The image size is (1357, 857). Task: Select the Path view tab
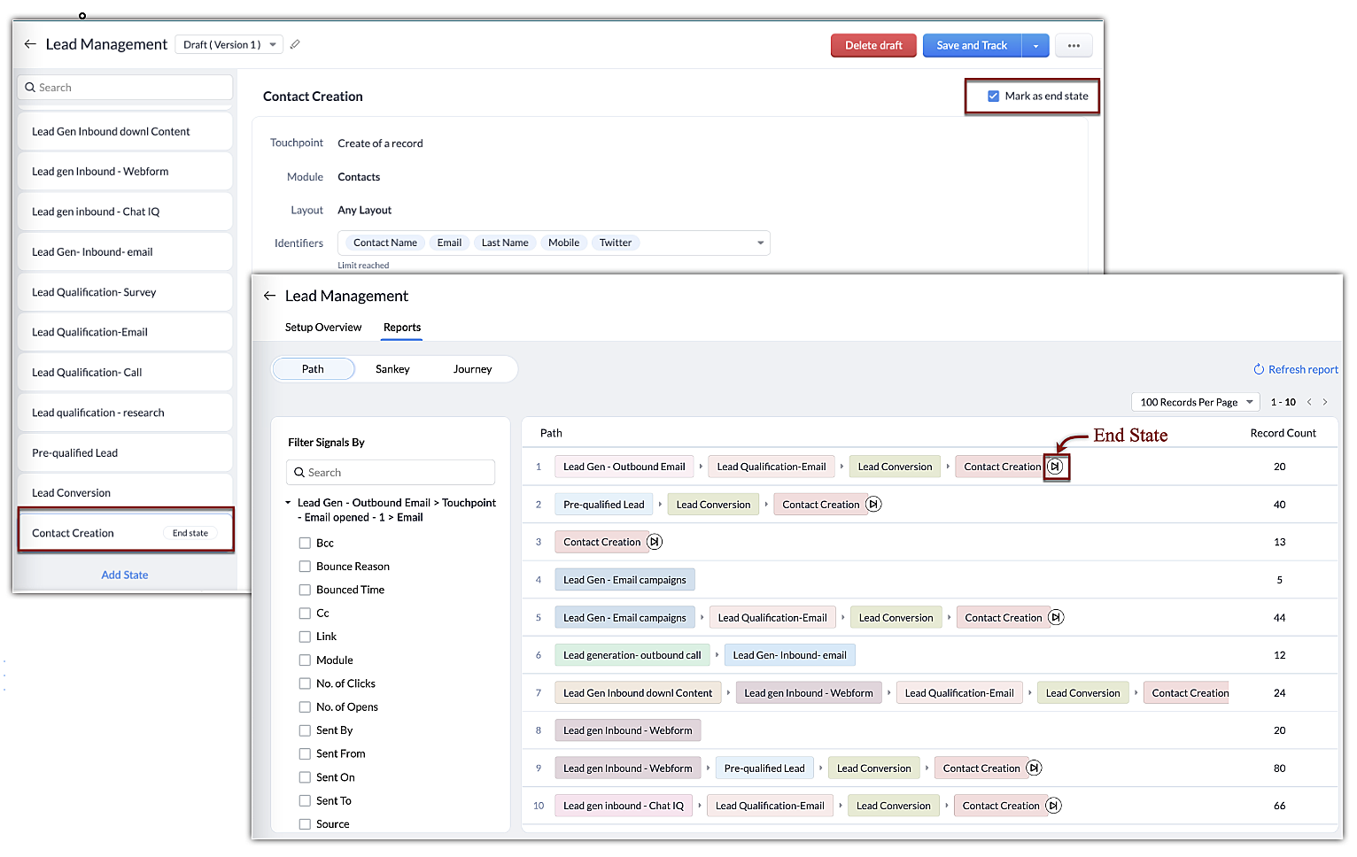click(313, 369)
